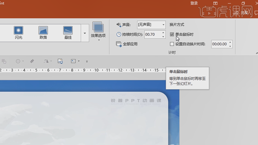Choose the 悬挂 (Drape) transition effect
The image size is (258, 145).
pos(68,33)
